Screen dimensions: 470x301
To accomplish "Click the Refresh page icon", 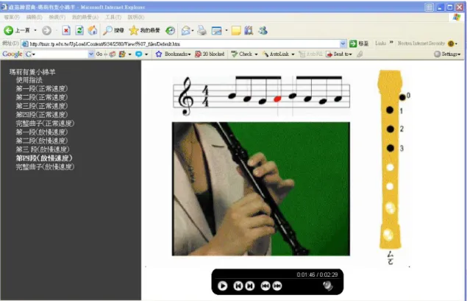I will click(79, 30).
